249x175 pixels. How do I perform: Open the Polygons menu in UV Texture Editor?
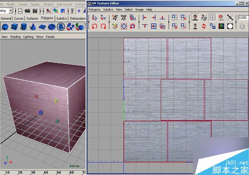pos(94,10)
